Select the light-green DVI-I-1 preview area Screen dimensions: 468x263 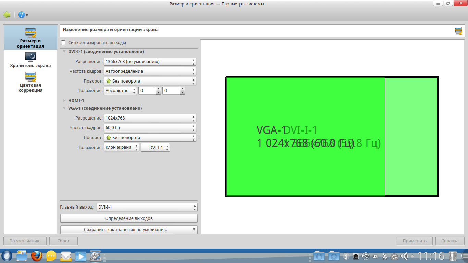(x=411, y=137)
